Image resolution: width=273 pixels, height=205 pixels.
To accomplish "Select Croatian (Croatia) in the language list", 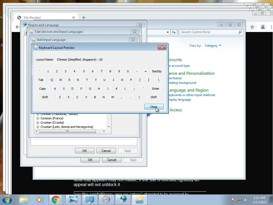I will click(x=52, y=123).
